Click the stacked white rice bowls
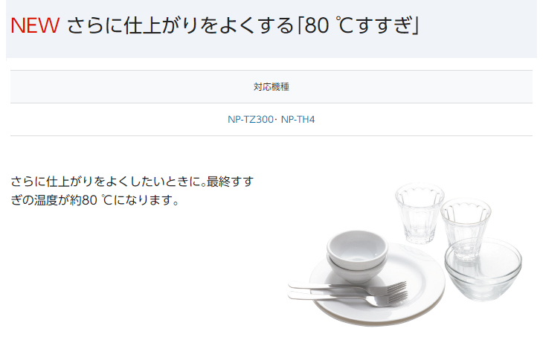Image resolution: width=543 pixels, height=343 pixels. (x=357, y=257)
